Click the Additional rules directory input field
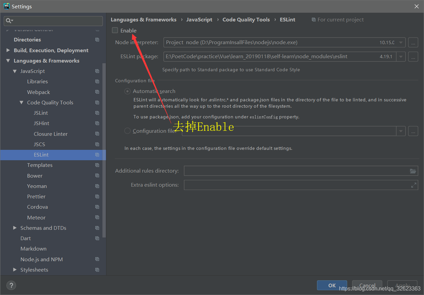The image size is (424, 295). click(x=301, y=171)
